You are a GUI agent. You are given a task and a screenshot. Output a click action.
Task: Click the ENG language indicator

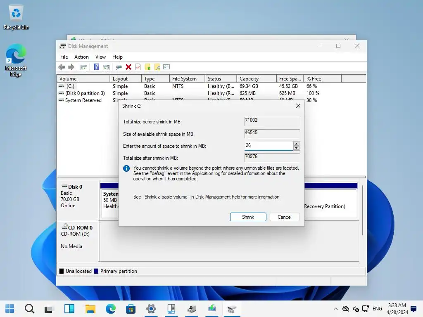click(377, 309)
